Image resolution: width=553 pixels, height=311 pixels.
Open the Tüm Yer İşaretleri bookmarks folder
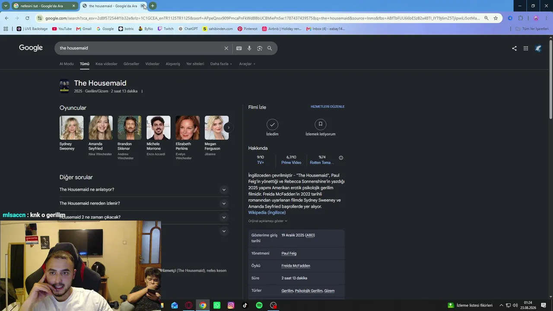[532, 29]
